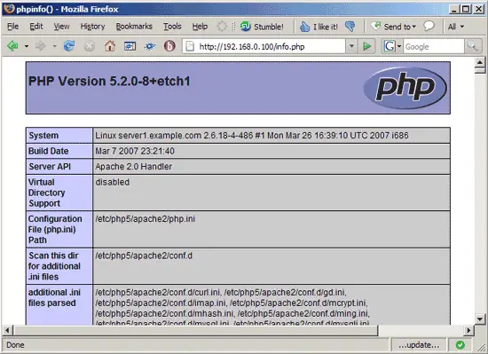This screenshot has width=488, height=354.
Task: Click the thumbs-up I like it! icon
Action: click(304, 27)
